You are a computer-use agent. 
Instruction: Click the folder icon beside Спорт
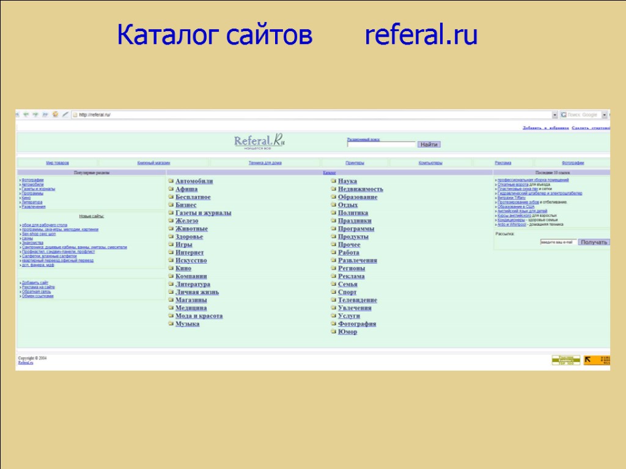point(333,291)
